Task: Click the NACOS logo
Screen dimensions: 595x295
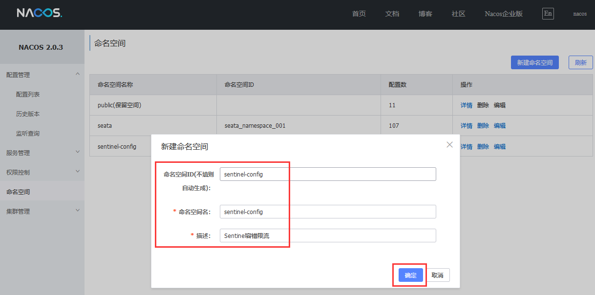Action: click(39, 13)
